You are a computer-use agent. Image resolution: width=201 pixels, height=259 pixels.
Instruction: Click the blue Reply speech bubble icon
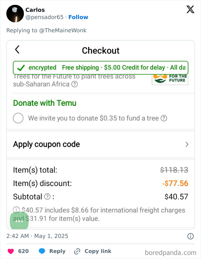(x=42, y=251)
